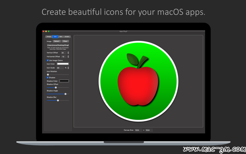Viewport: 246px width, 154px height.
Task: Click the green zoom window button
Action: coord(49,32)
